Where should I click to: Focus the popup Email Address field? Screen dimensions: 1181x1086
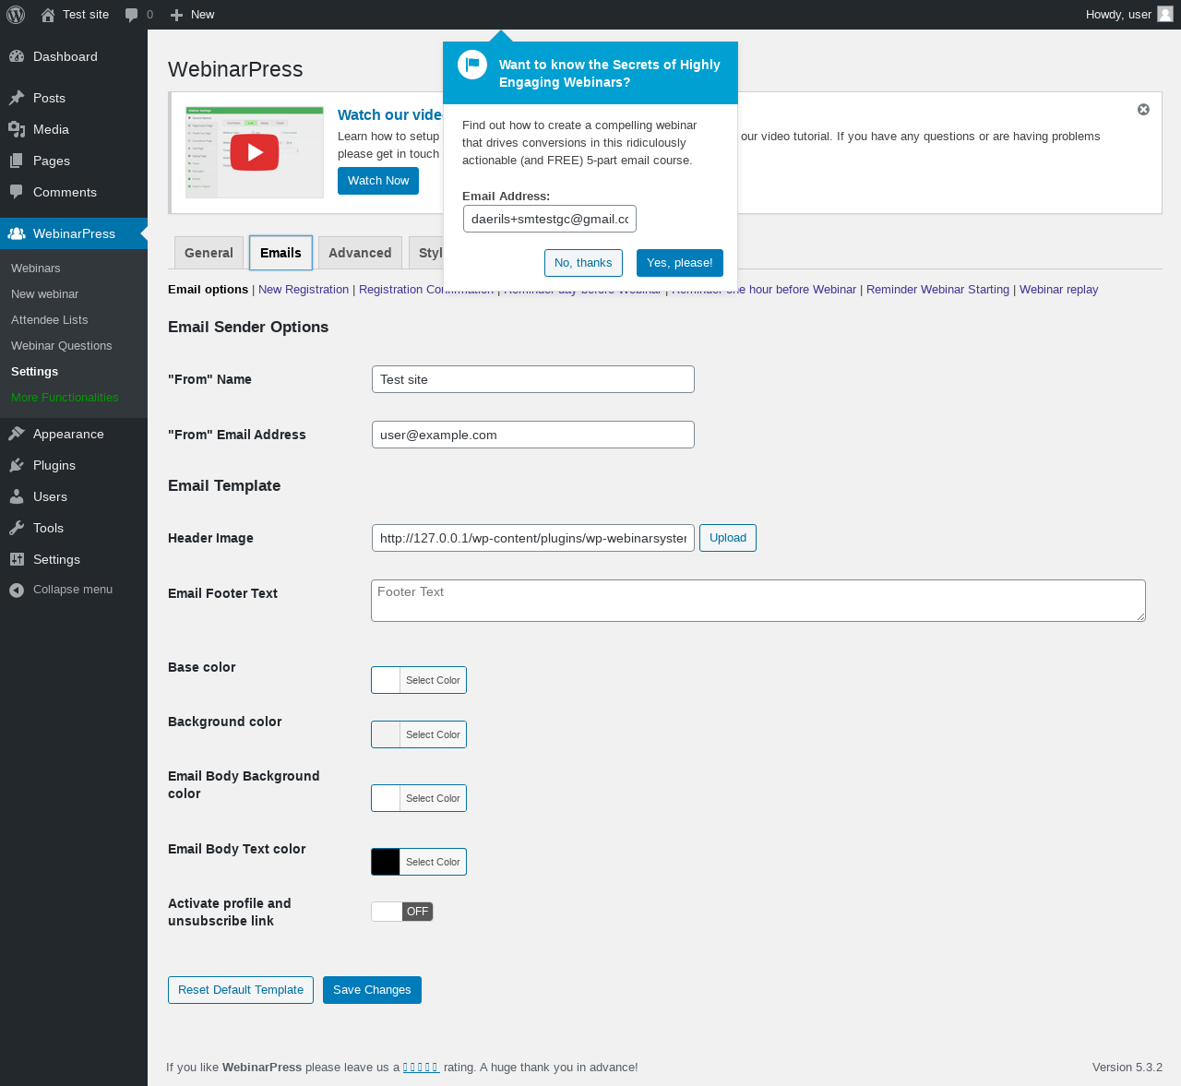550,219
